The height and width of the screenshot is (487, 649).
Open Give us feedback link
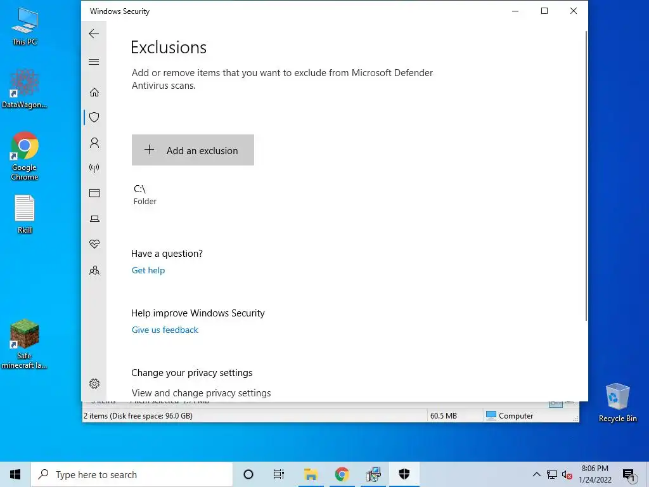pos(165,330)
